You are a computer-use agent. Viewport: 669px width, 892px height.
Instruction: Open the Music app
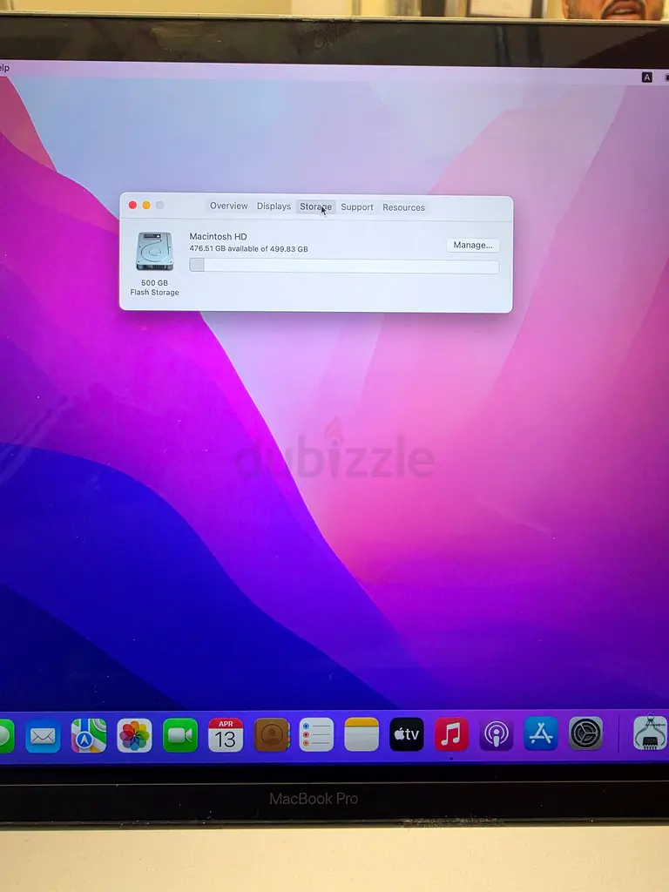pos(451,734)
